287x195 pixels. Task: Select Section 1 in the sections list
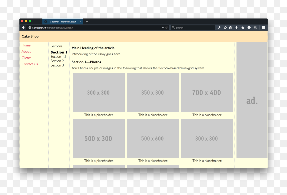pyautogui.click(x=59, y=52)
